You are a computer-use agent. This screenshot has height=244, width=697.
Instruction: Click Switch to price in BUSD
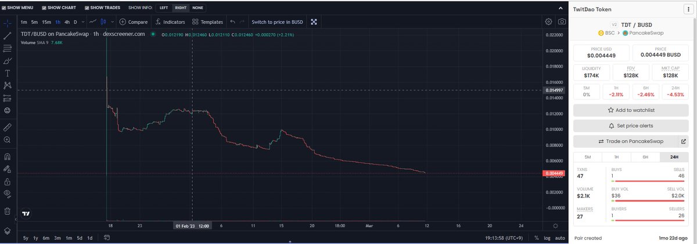pos(277,22)
